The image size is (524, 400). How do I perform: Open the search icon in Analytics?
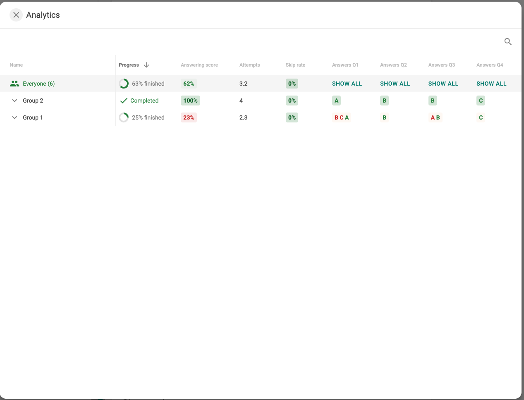coord(508,42)
